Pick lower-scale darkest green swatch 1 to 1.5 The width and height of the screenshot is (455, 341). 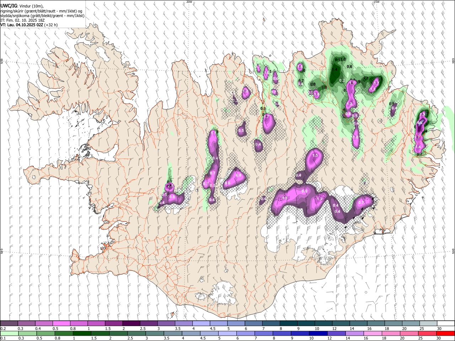tap(82, 333)
